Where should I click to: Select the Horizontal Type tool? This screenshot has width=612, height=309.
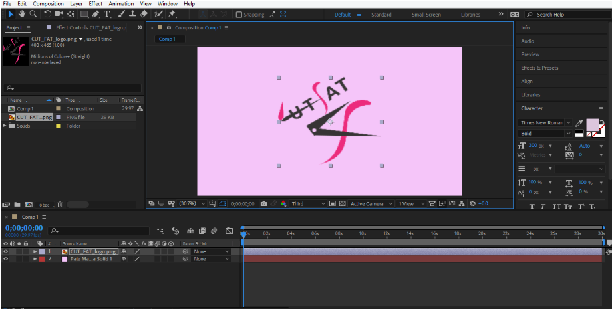(107, 14)
